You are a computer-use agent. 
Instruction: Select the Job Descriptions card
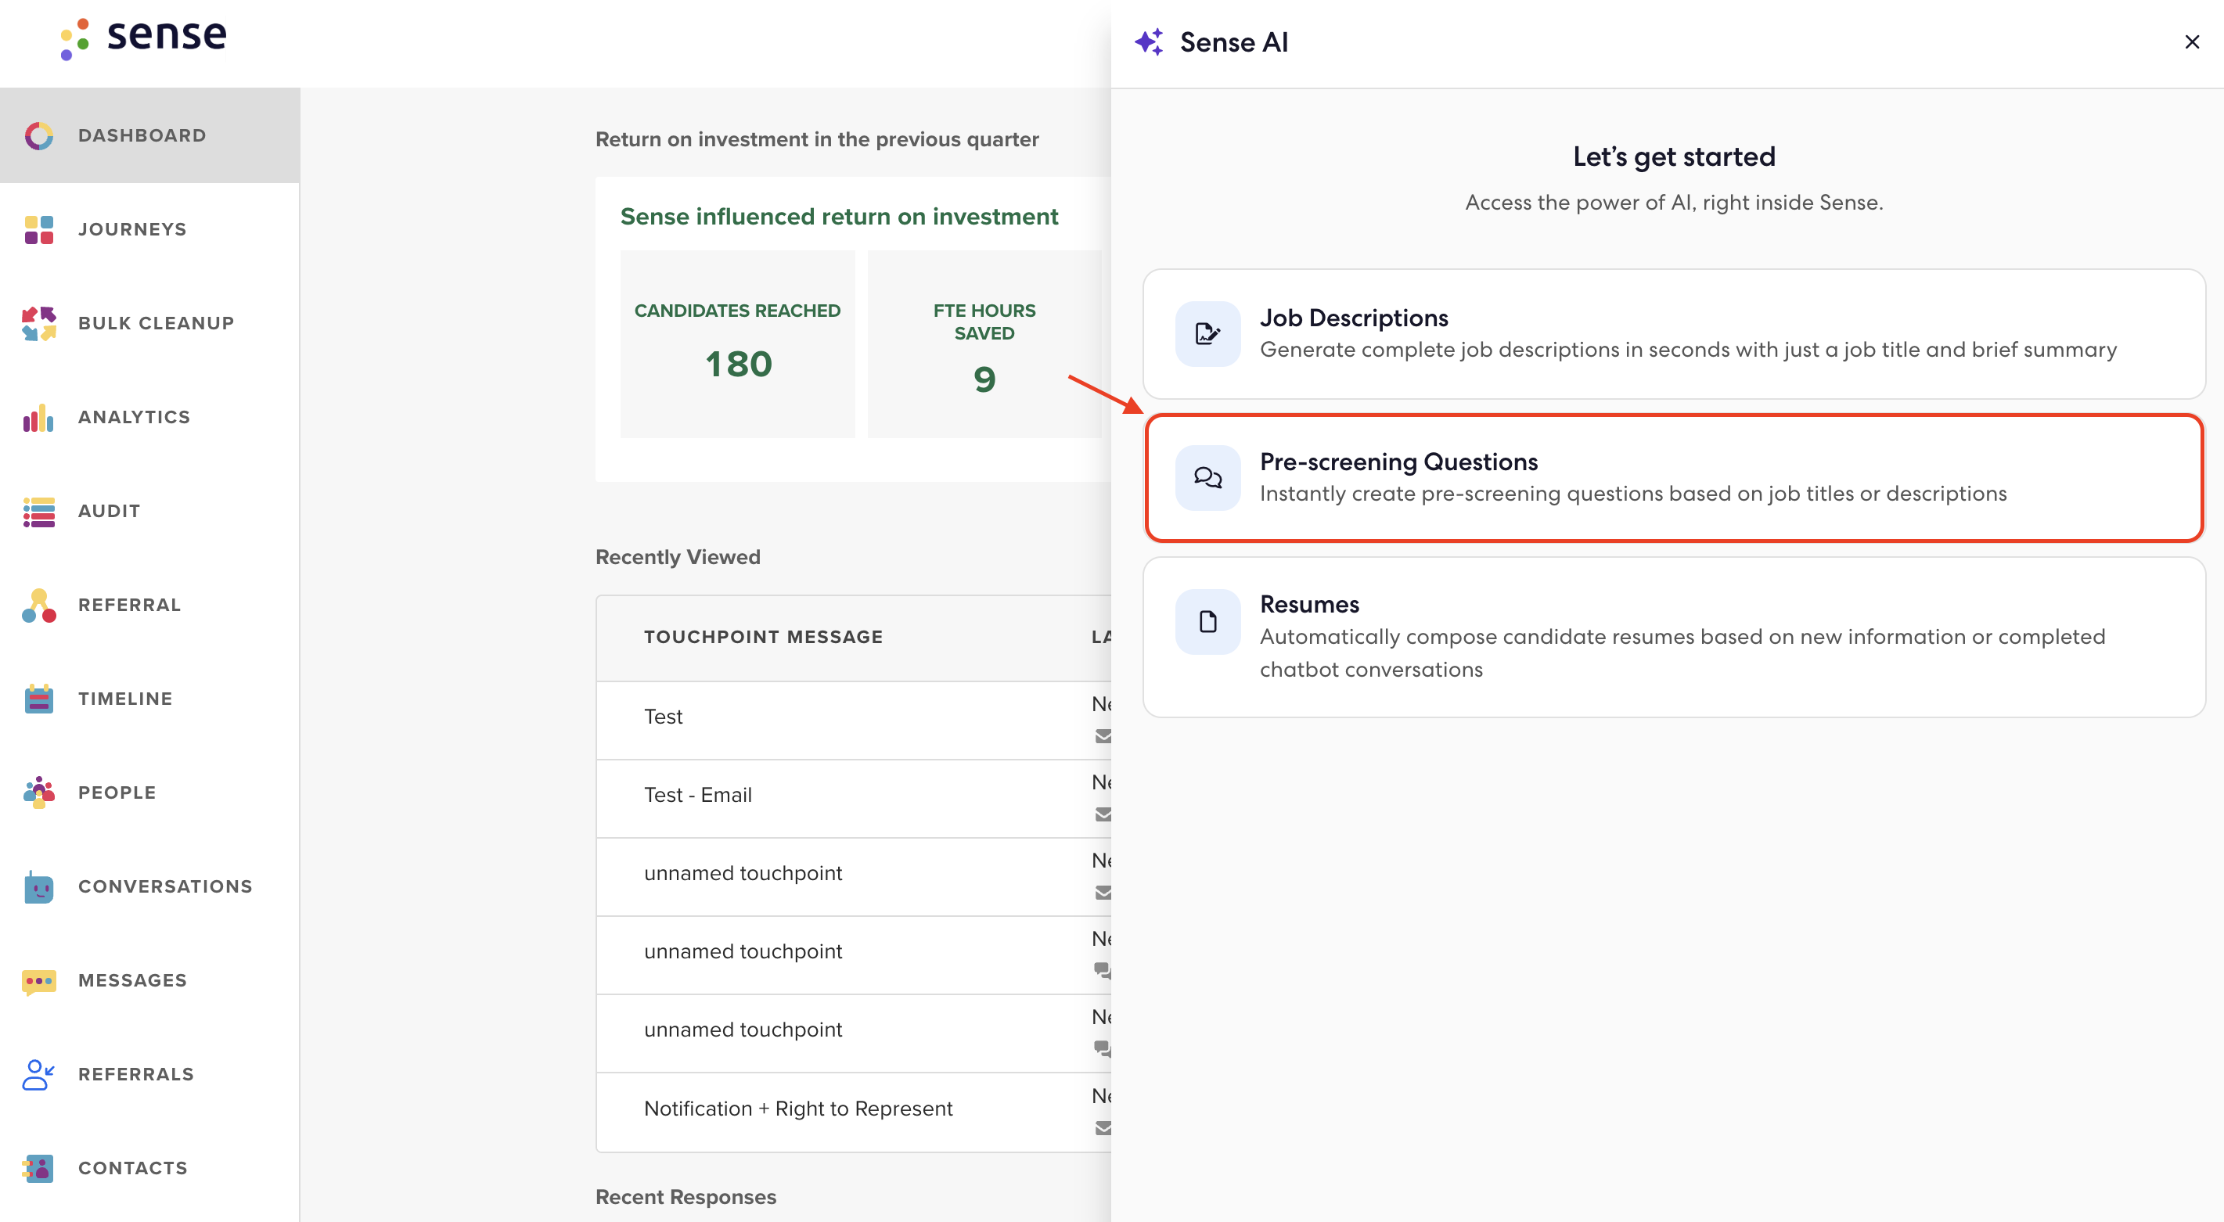coord(1674,334)
